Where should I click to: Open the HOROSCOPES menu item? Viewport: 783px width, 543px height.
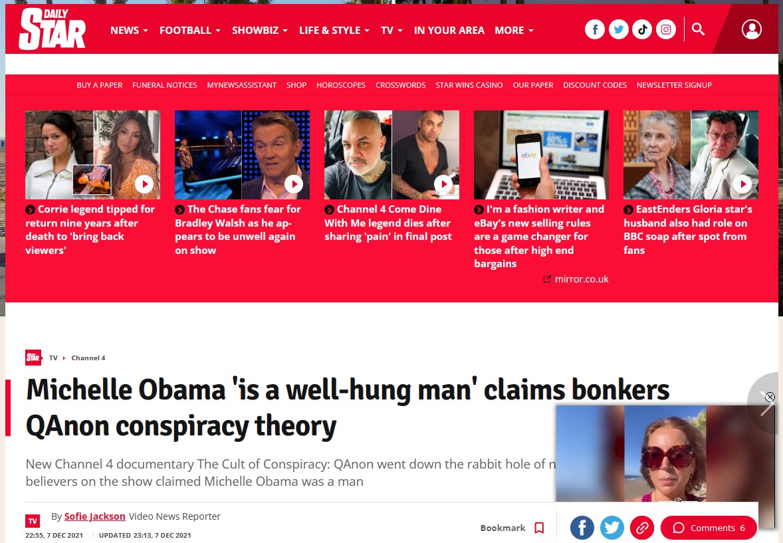341,85
